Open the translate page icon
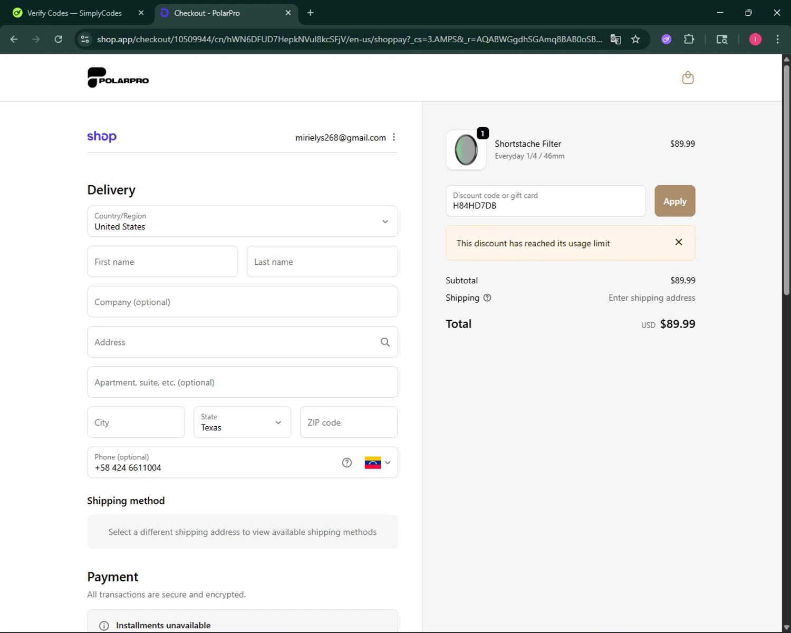 pyautogui.click(x=615, y=39)
